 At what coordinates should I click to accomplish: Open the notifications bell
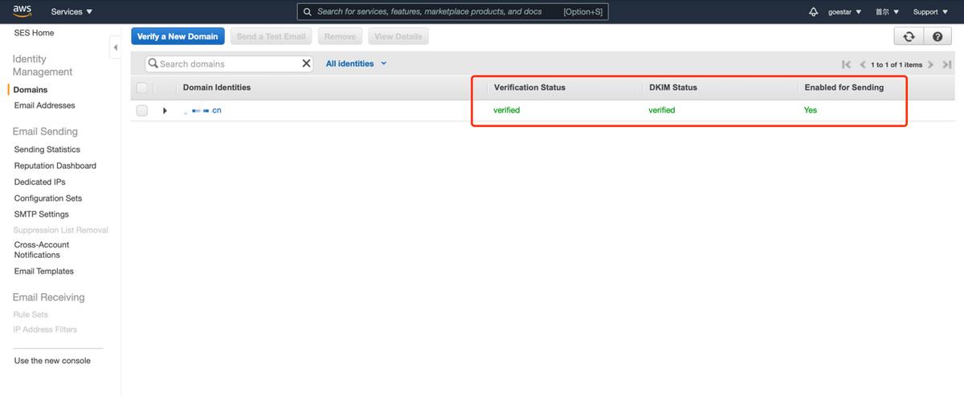(814, 12)
